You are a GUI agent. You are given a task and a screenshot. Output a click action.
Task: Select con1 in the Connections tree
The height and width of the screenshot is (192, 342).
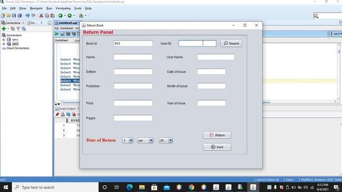(15, 39)
